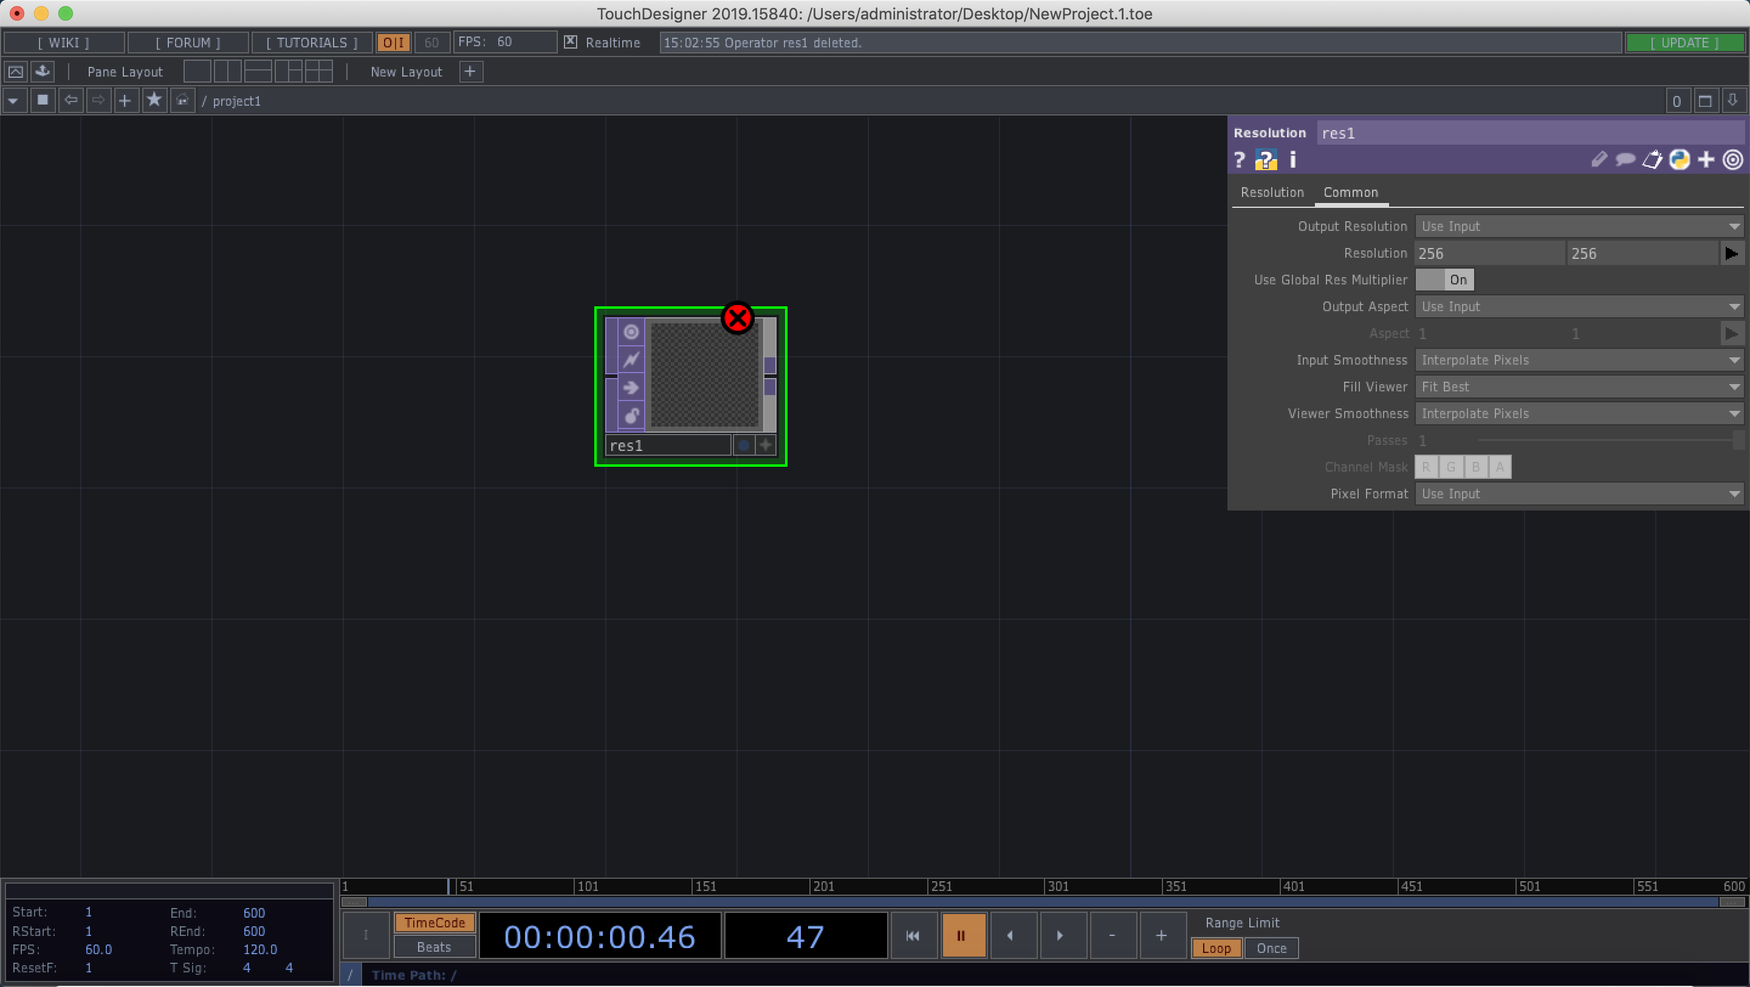This screenshot has height=987, width=1750.
Task: Open the comment bubble icon on parameter dialog
Action: [1625, 159]
